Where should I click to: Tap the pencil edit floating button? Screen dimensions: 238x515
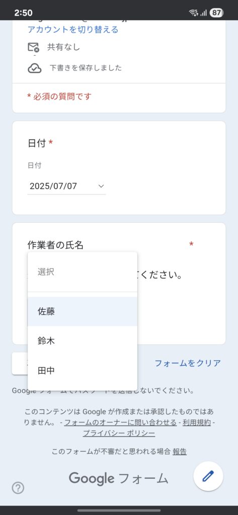tap(208, 476)
